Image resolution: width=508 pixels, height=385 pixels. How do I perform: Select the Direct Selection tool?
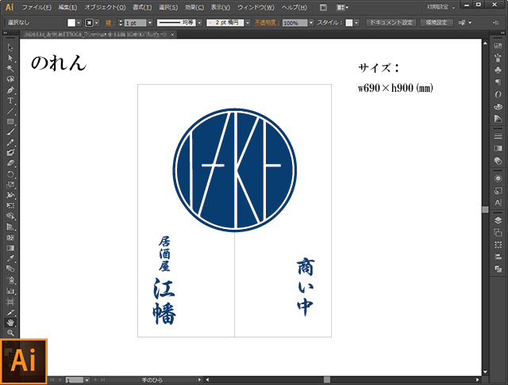click(x=10, y=59)
